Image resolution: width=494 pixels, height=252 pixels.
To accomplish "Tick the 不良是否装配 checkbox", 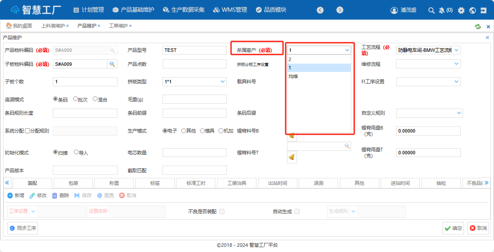I will click(222, 211).
